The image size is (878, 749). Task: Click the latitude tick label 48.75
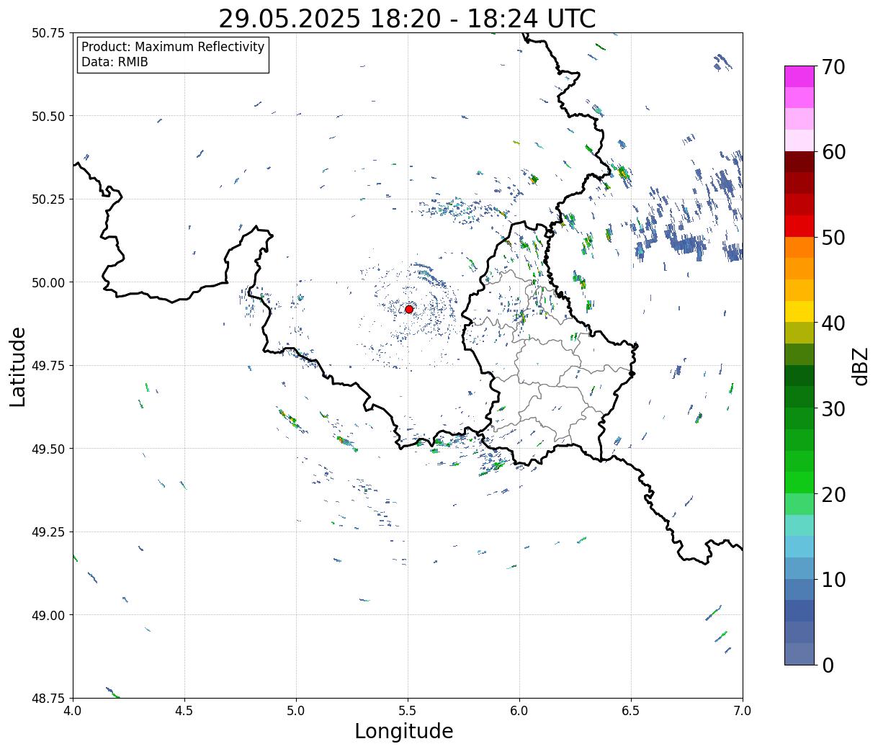tap(48, 698)
